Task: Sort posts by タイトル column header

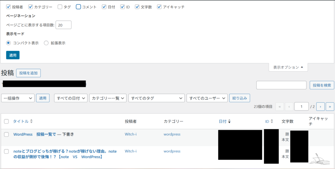Action: [21, 121]
